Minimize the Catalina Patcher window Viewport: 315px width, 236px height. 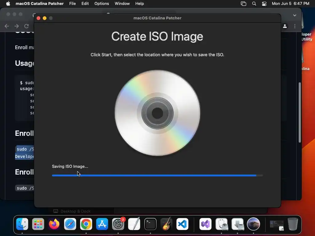point(45,18)
